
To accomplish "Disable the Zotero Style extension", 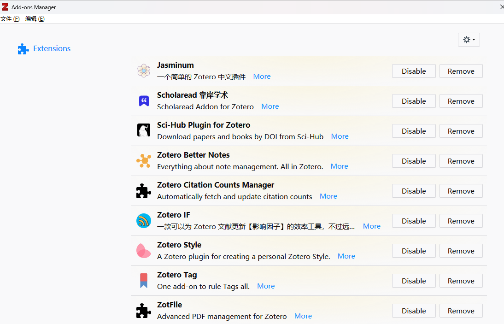I will pyautogui.click(x=414, y=251).
